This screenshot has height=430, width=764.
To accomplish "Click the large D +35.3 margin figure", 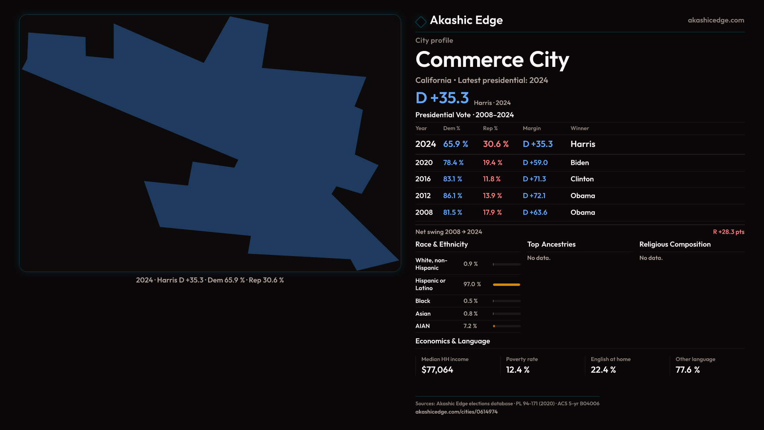I will tap(442, 98).
